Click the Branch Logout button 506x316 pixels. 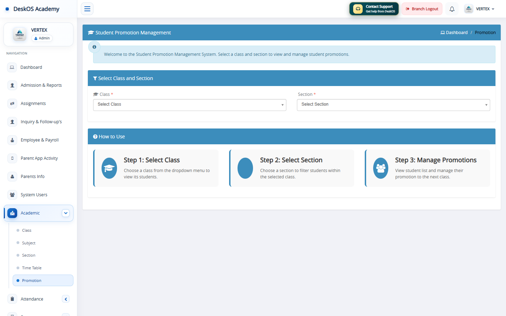coord(422,9)
